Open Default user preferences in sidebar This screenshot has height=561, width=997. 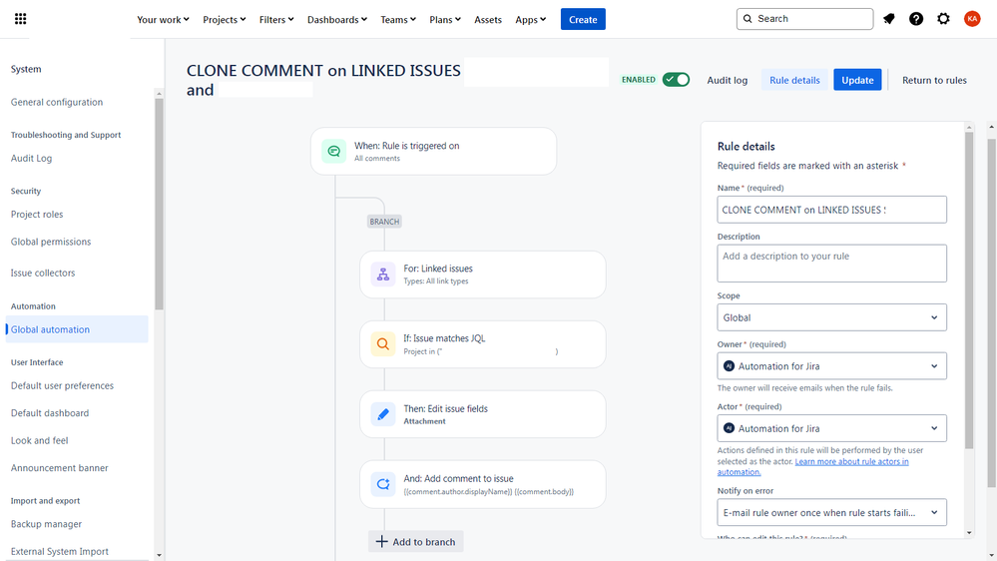pos(62,385)
